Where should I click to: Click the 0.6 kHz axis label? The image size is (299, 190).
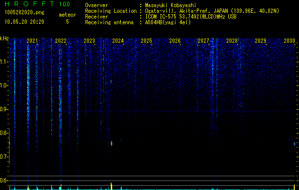click(4, 180)
